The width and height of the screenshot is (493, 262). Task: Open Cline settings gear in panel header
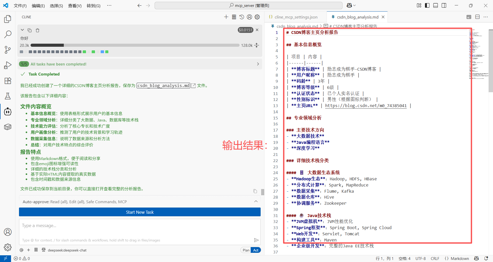[x=257, y=17]
